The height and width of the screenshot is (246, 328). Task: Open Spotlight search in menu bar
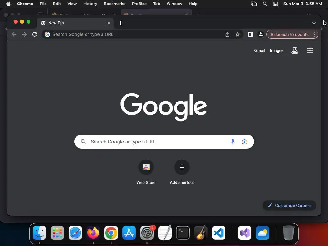(265, 4)
